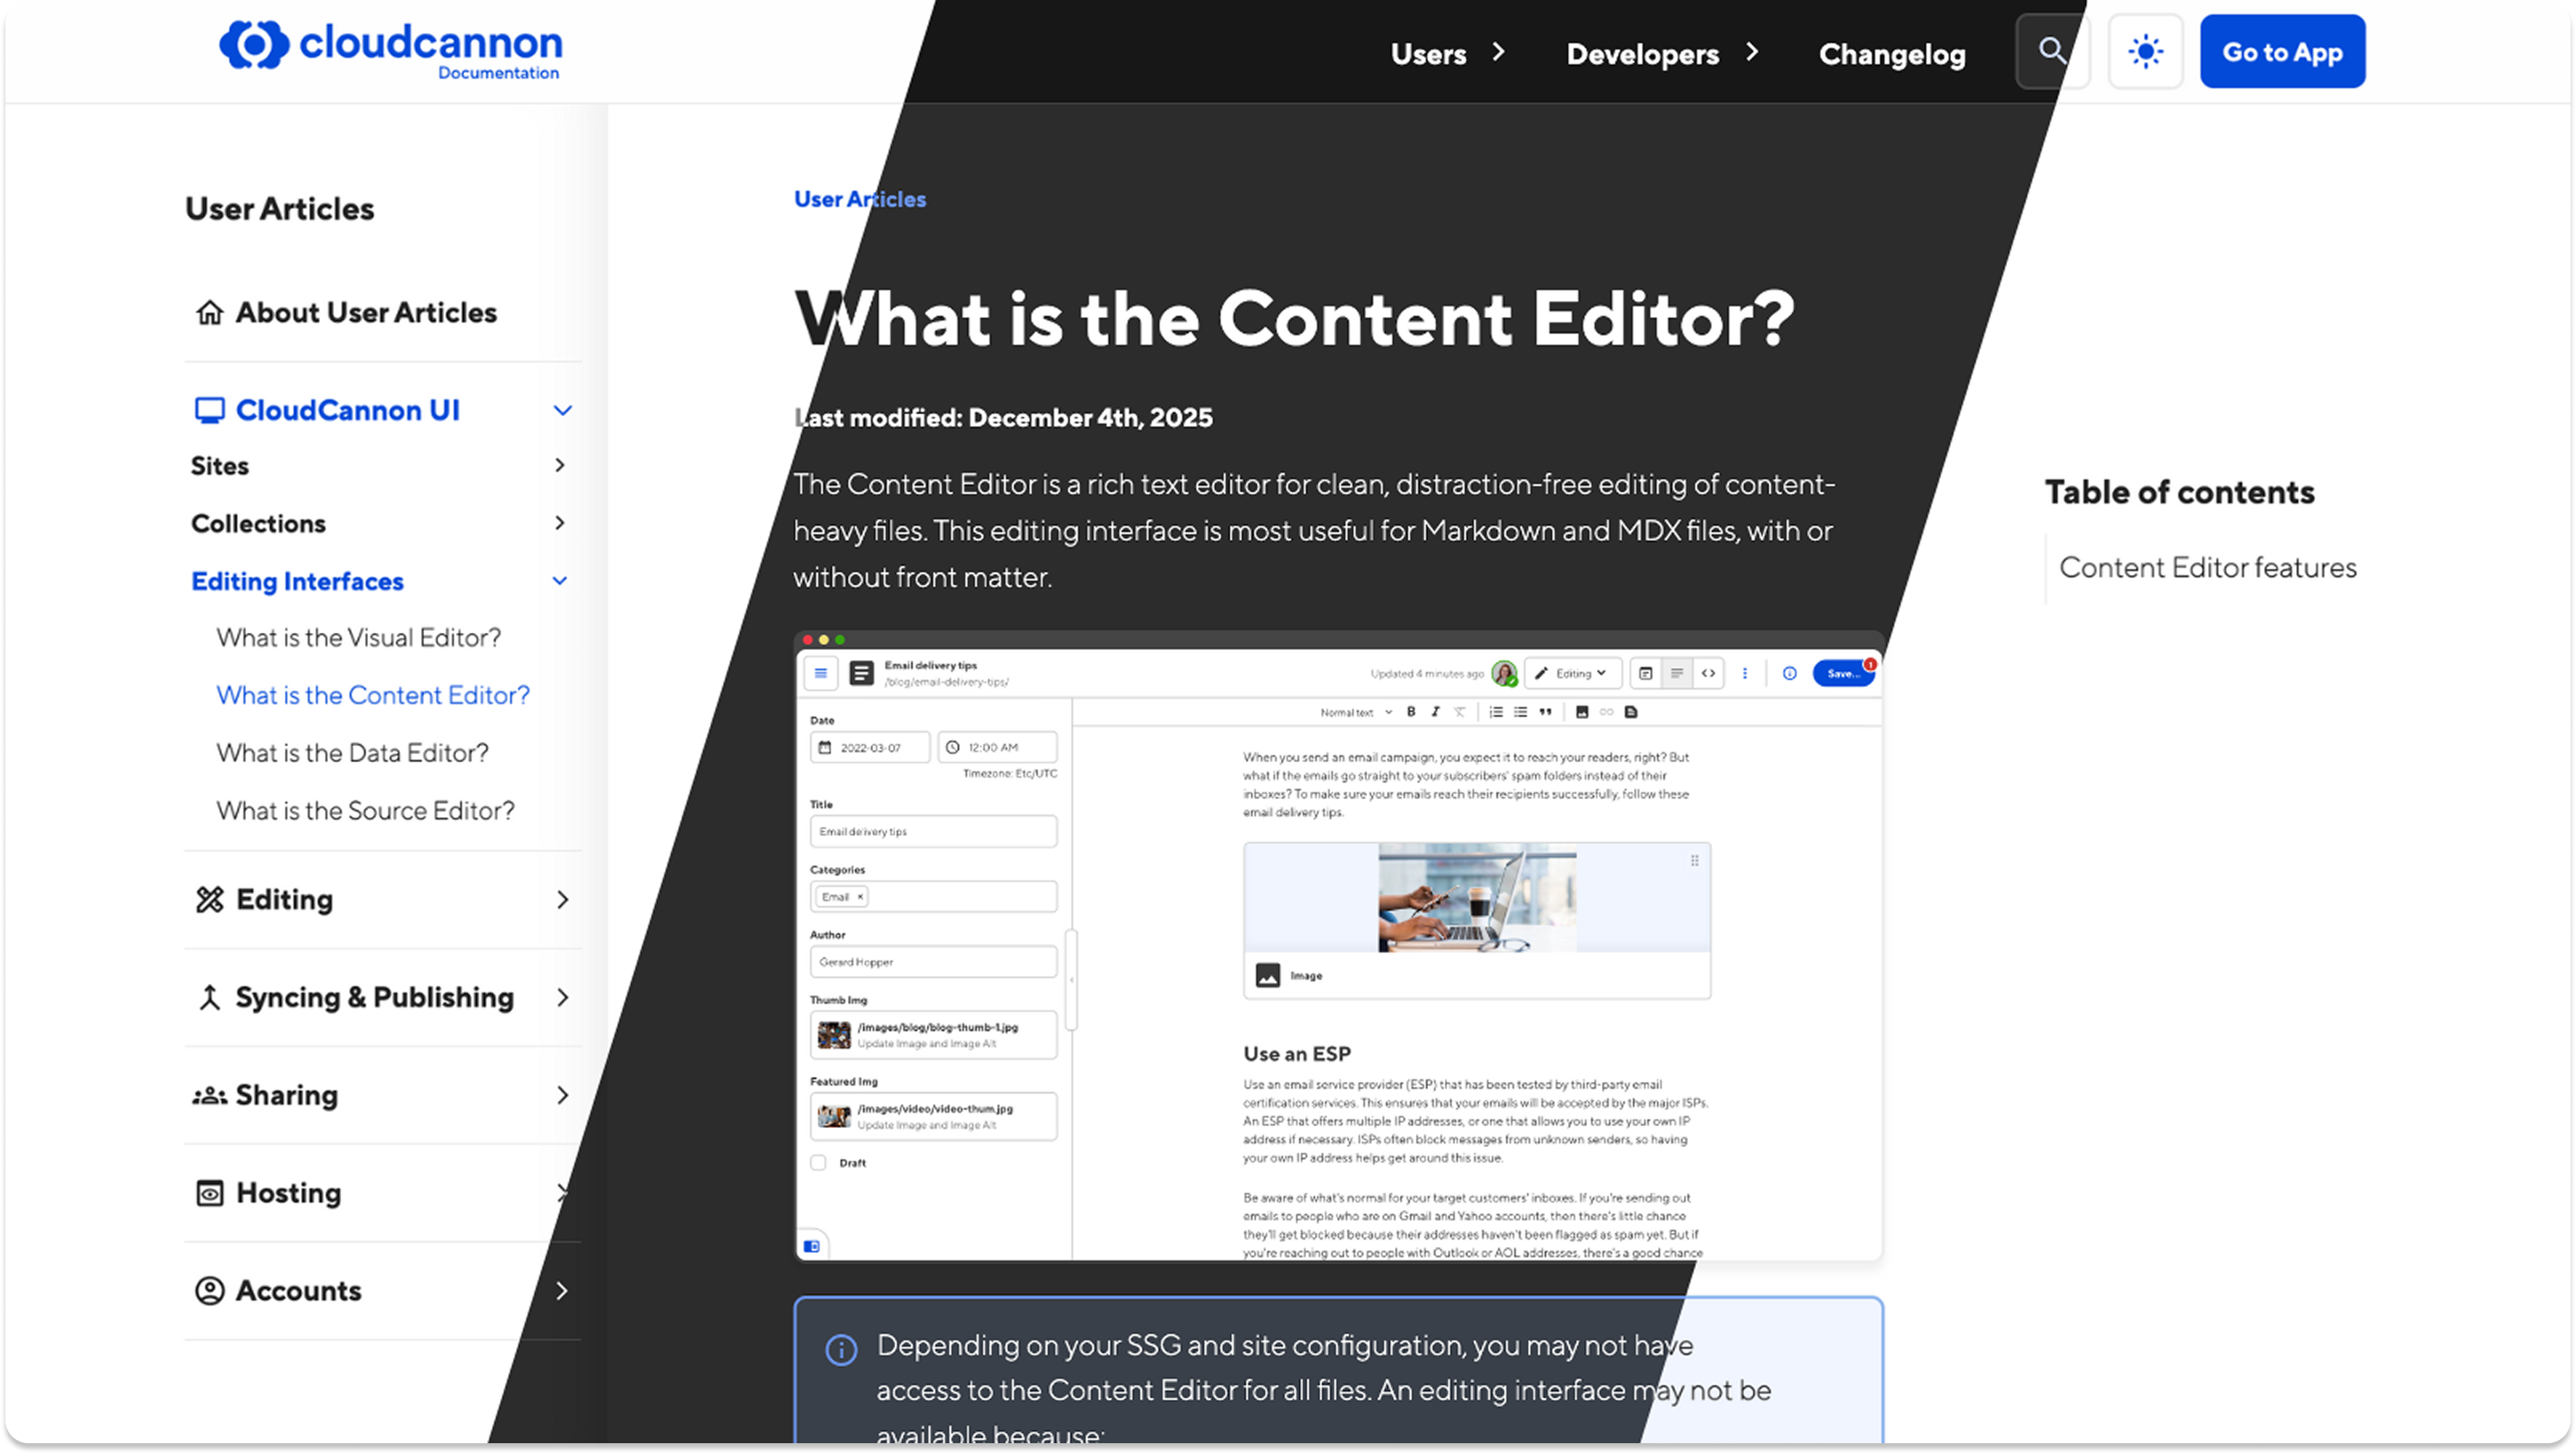
Task: Insert a link with the link icon
Action: [1608, 712]
